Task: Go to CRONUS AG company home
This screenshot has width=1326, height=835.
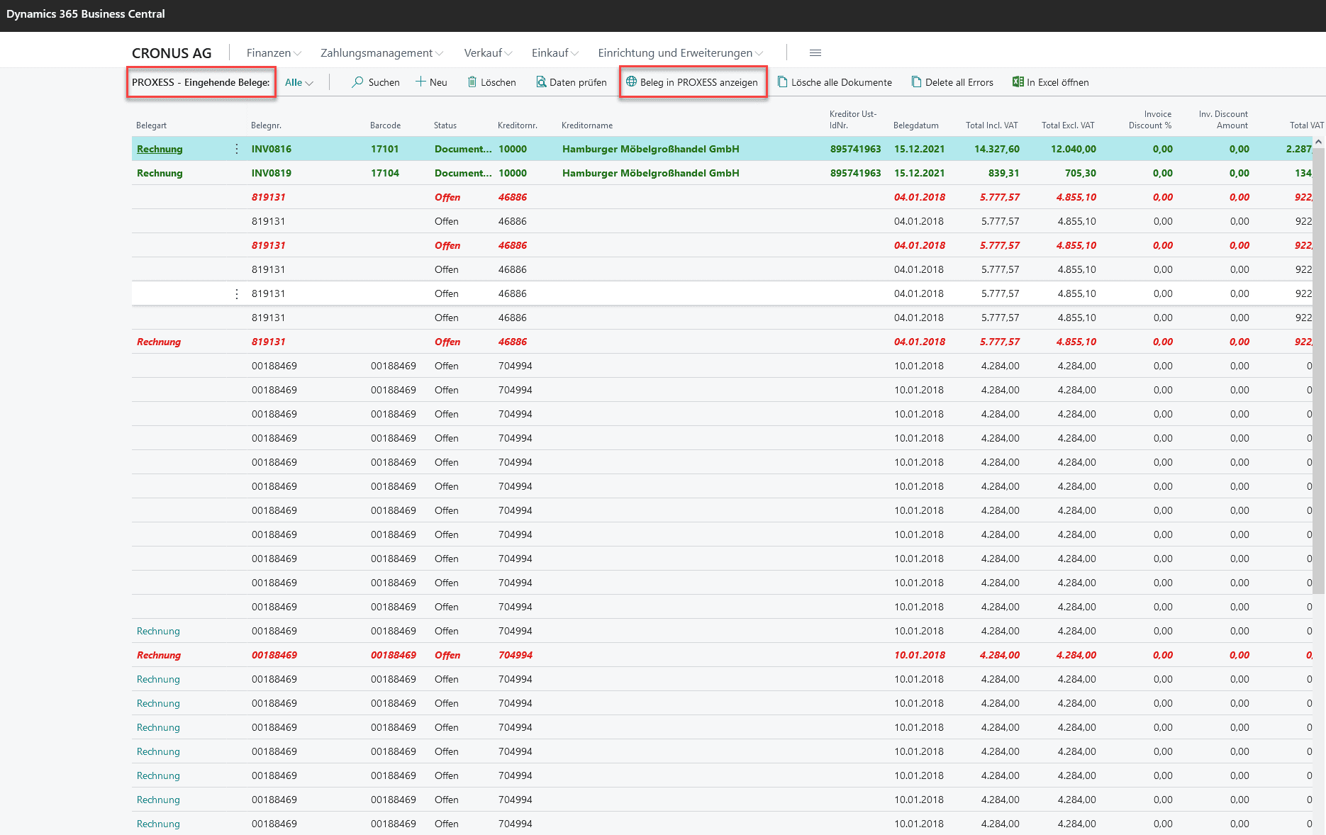Action: [x=172, y=53]
